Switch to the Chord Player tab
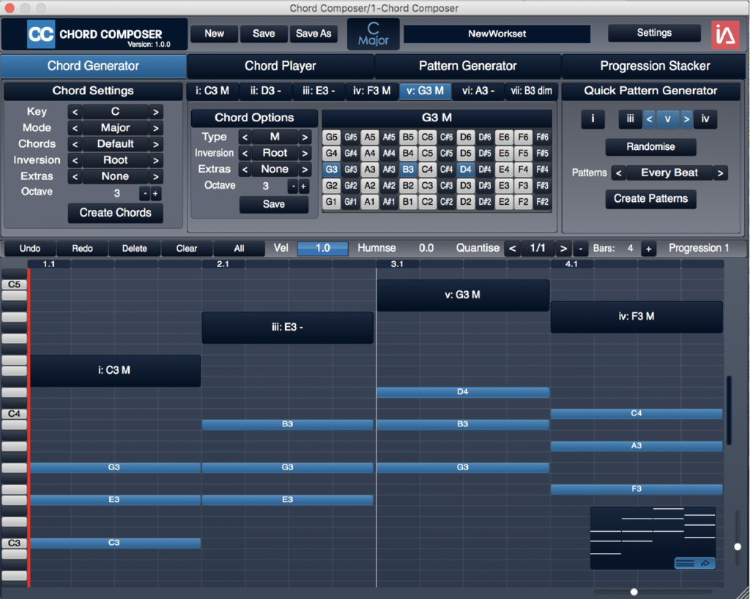The width and height of the screenshot is (750, 599). (x=281, y=66)
